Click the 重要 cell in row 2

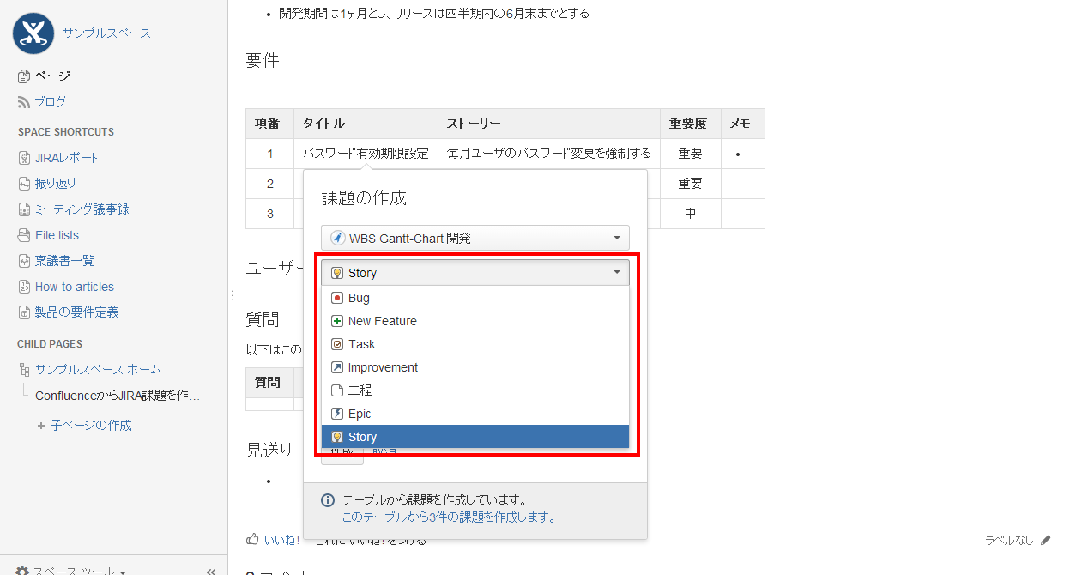pos(691,184)
